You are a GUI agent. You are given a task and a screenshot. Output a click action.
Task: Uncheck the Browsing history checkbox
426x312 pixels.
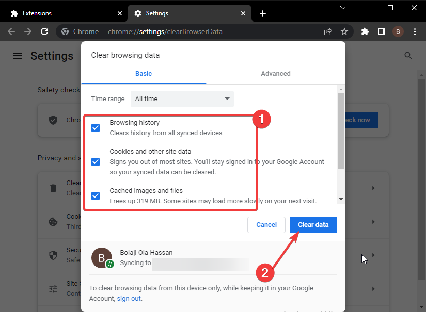[x=96, y=128]
